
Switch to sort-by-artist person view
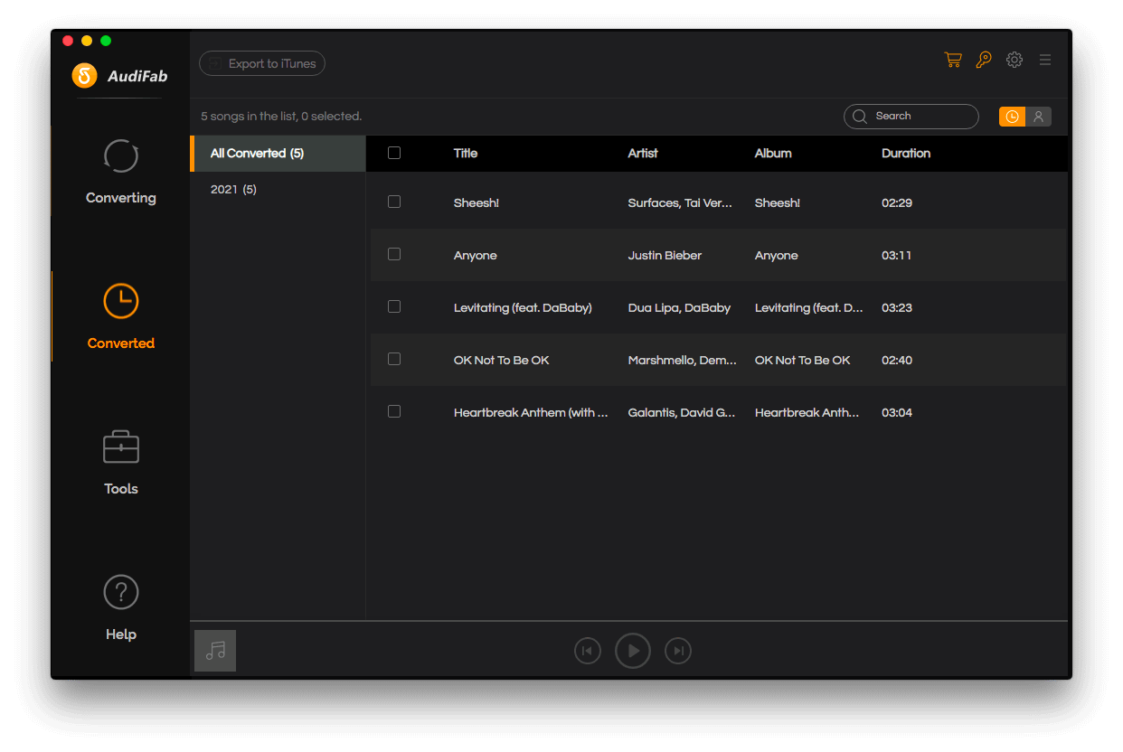[1039, 117]
